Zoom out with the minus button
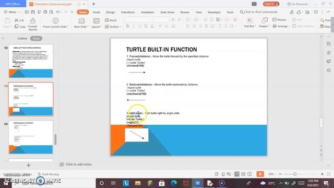Image resolution: width=334 pixels, height=188 pixels. pos(280,174)
